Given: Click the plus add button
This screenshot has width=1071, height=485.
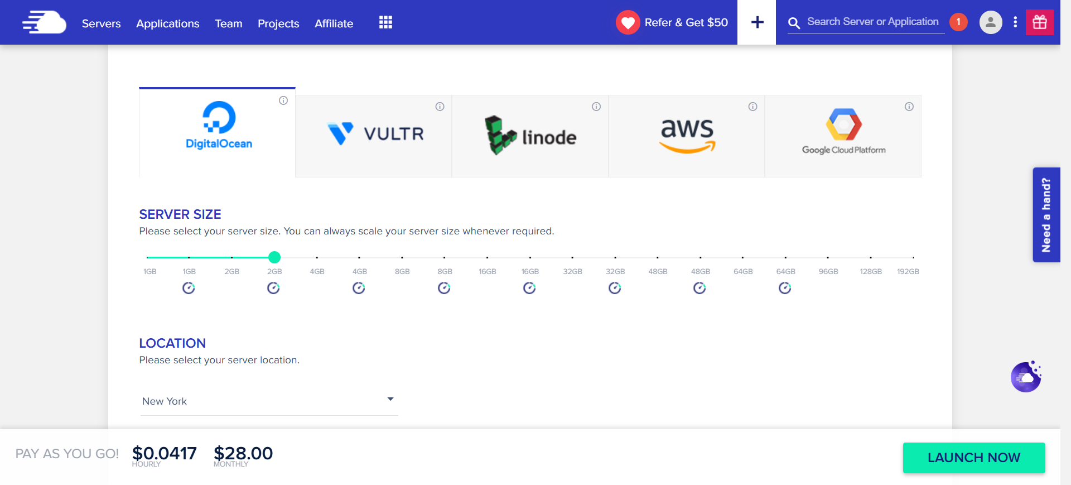Looking at the screenshot, I should pos(757,22).
